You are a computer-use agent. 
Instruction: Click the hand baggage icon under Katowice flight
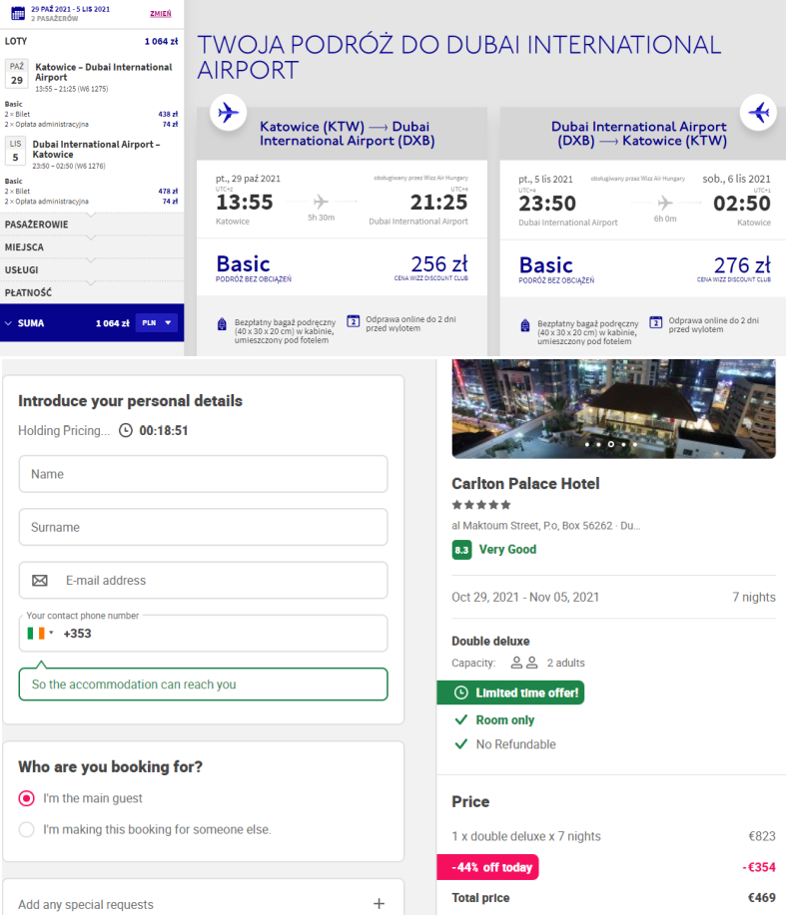(x=222, y=324)
